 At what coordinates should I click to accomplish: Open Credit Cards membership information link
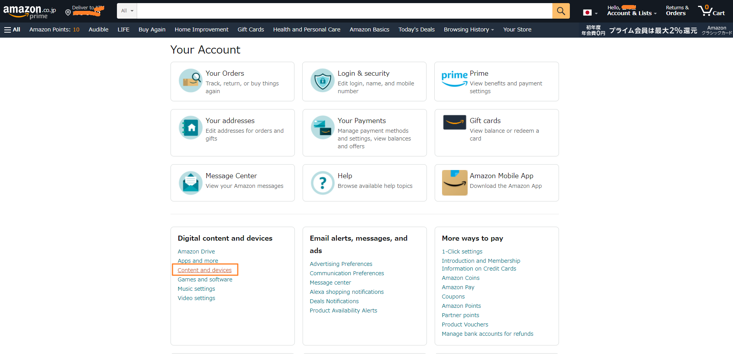(x=481, y=265)
